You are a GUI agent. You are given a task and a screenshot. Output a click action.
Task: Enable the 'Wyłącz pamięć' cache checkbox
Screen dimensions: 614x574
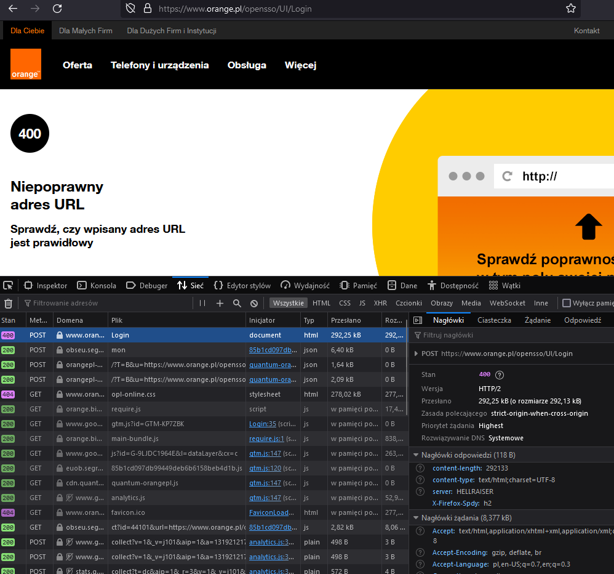(567, 303)
